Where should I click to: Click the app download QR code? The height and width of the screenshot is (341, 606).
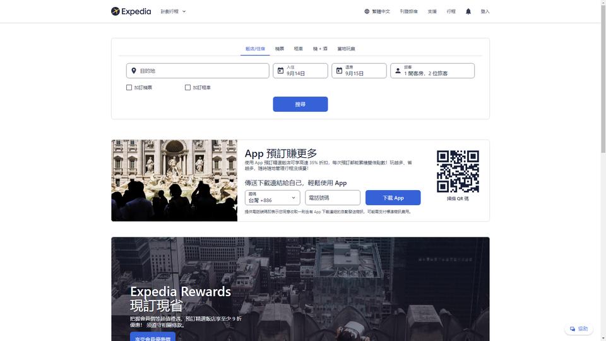pos(458,171)
